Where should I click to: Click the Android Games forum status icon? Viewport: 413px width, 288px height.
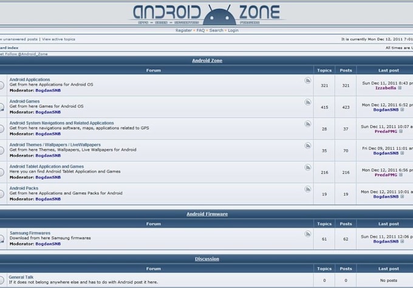coord(2,107)
